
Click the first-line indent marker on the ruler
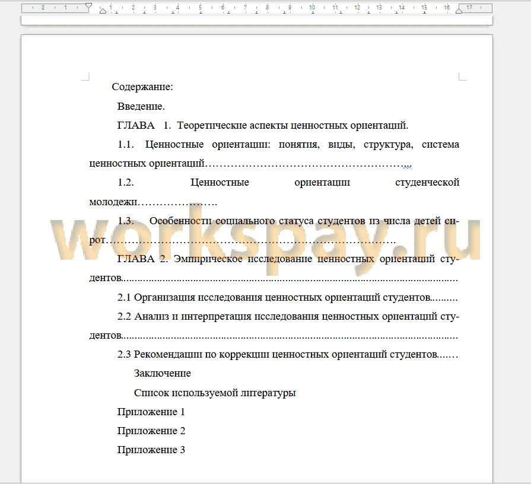[x=89, y=6]
